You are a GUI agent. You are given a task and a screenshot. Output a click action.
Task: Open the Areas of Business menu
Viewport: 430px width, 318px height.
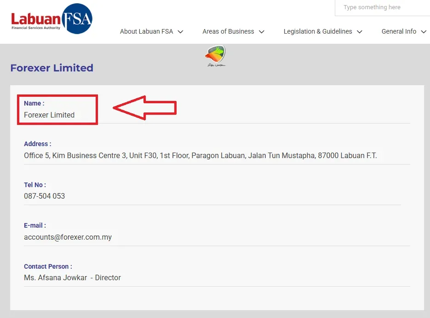tap(228, 32)
